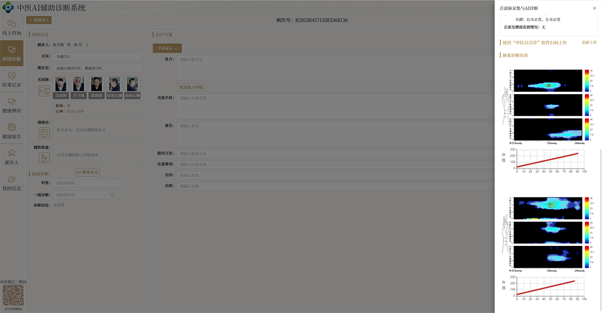The width and height of the screenshot is (603, 313).
Task: Open 健康报告 sidebar section
Action: point(11,131)
